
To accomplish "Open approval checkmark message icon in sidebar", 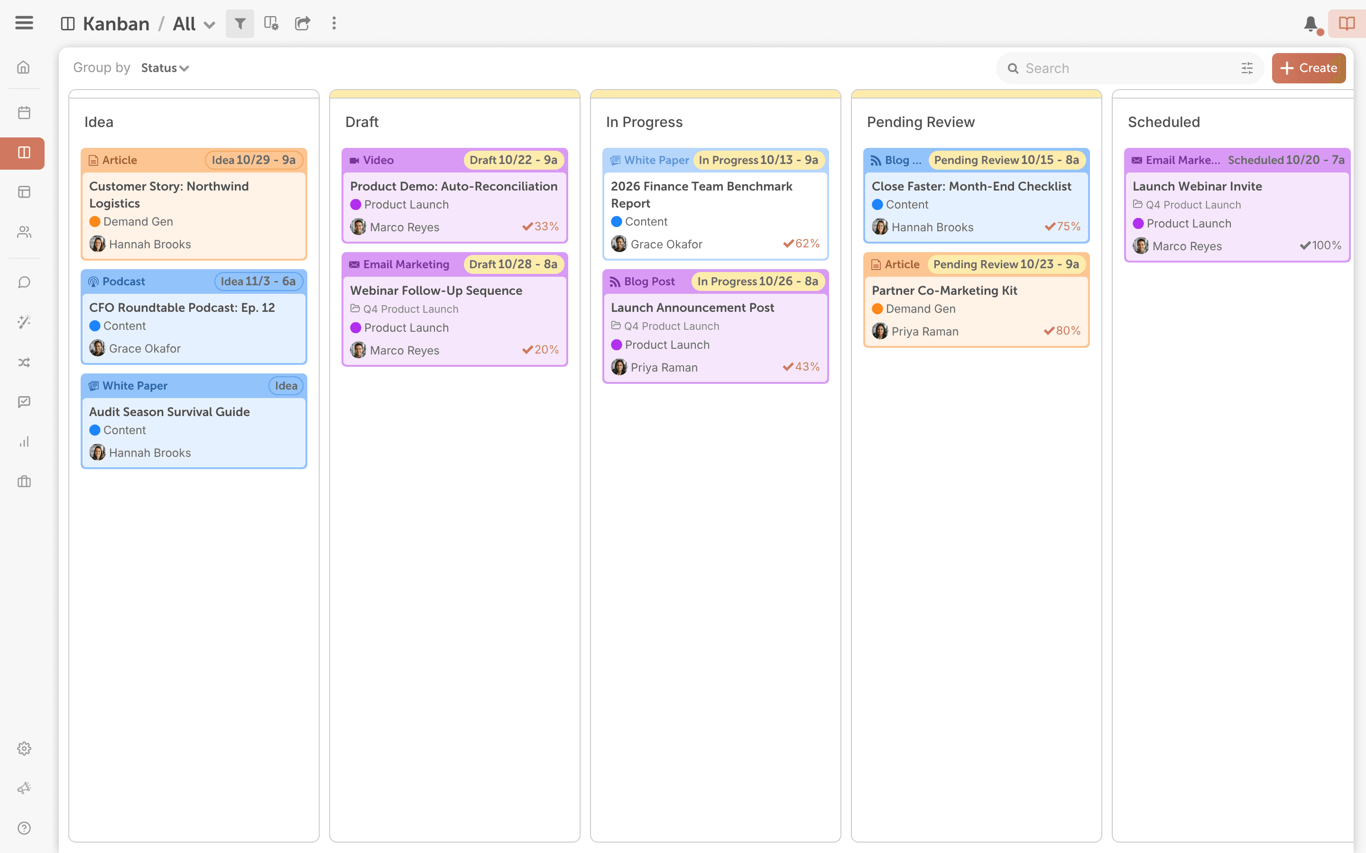I will pyautogui.click(x=24, y=402).
